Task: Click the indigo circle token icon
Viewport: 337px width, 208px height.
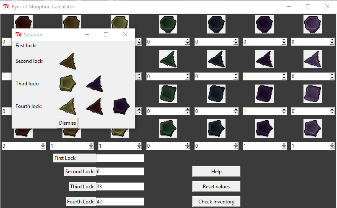Action: pos(264,24)
